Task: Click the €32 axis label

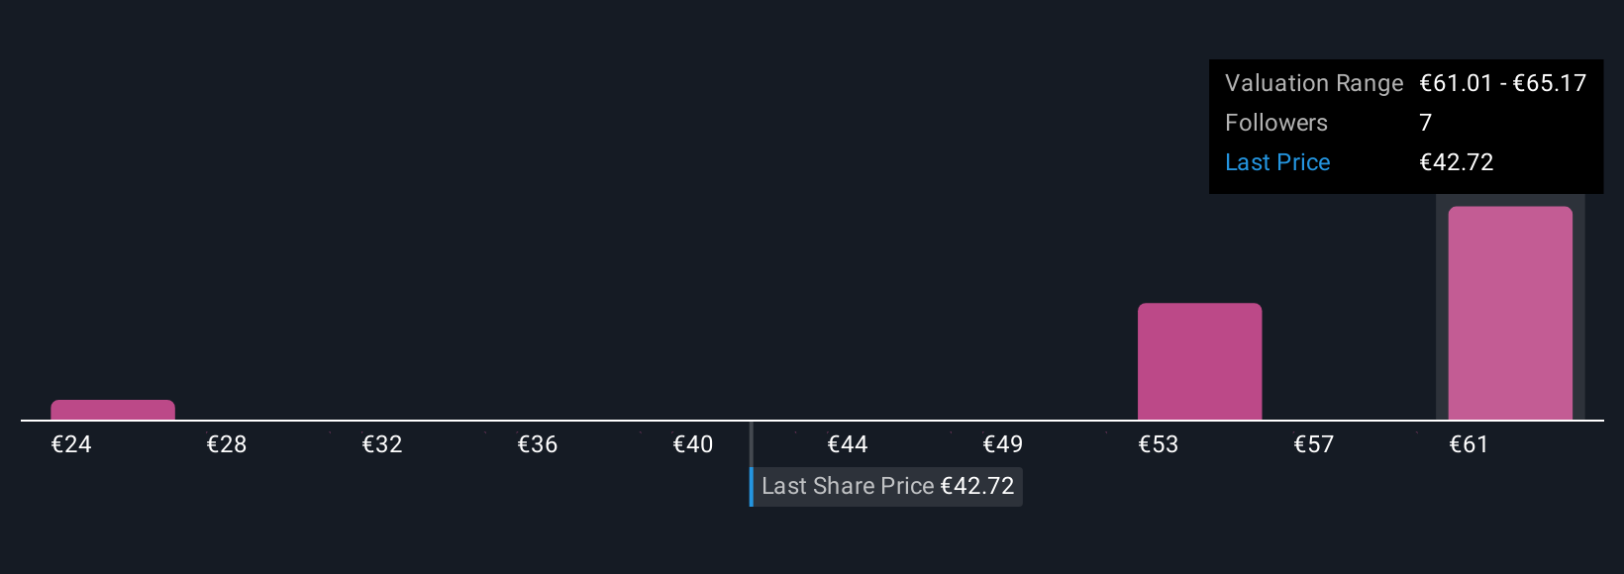Action: click(382, 444)
